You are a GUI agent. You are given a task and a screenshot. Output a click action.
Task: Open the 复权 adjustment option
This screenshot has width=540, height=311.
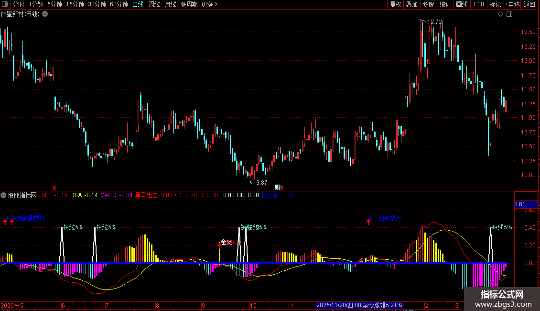pyautogui.click(x=395, y=4)
